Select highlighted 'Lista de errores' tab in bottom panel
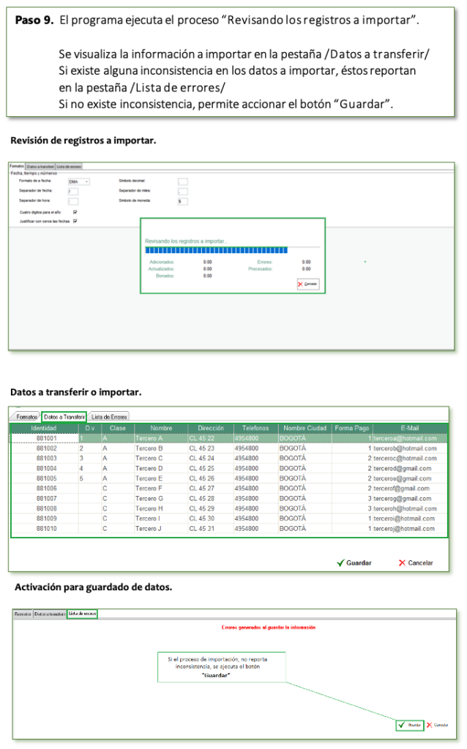Viewport: 467px width, 749px height. click(82, 614)
